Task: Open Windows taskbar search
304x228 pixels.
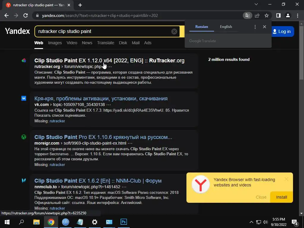Action: (x=21, y=222)
